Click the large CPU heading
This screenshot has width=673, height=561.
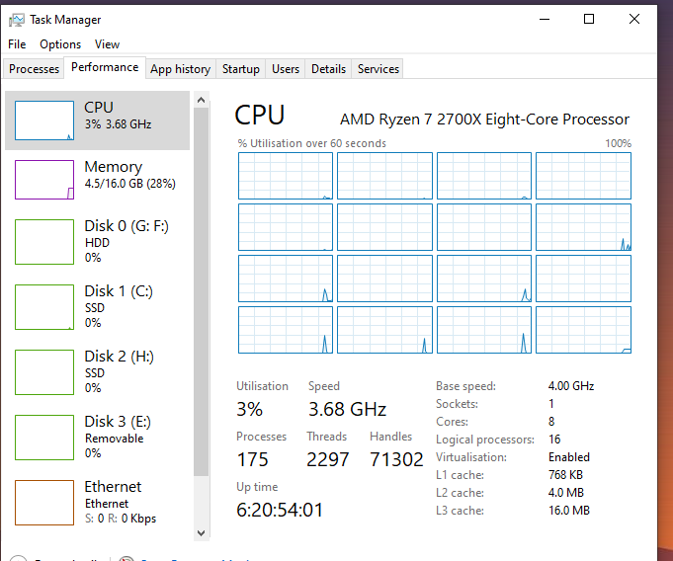coord(260,115)
